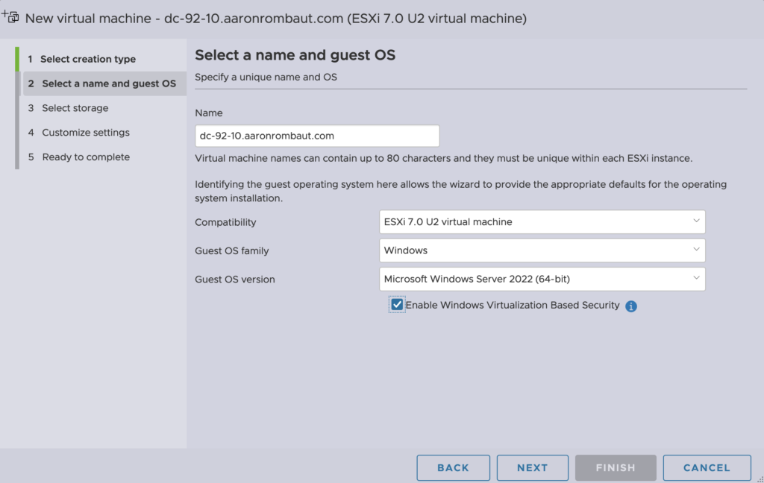Screen dimensions: 764x483
Task: Click the Enable Windows Virtualization Based Security label
Action: click(512, 305)
